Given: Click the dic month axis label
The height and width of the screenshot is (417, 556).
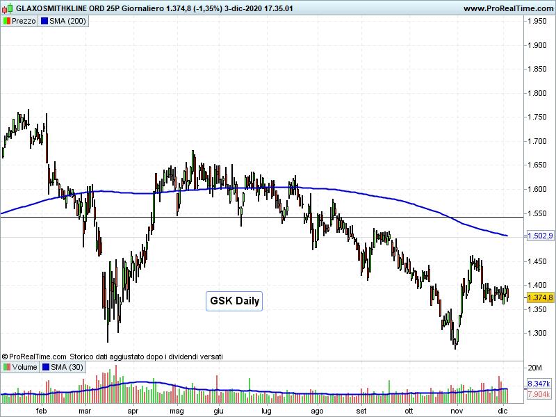Looking at the screenshot, I should tap(502, 411).
